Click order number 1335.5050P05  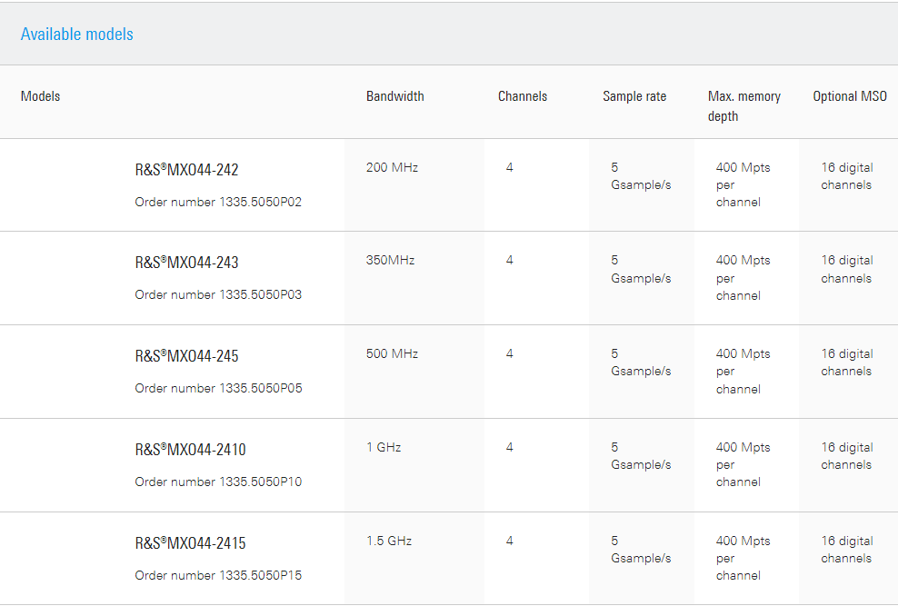pyautogui.click(x=218, y=388)
